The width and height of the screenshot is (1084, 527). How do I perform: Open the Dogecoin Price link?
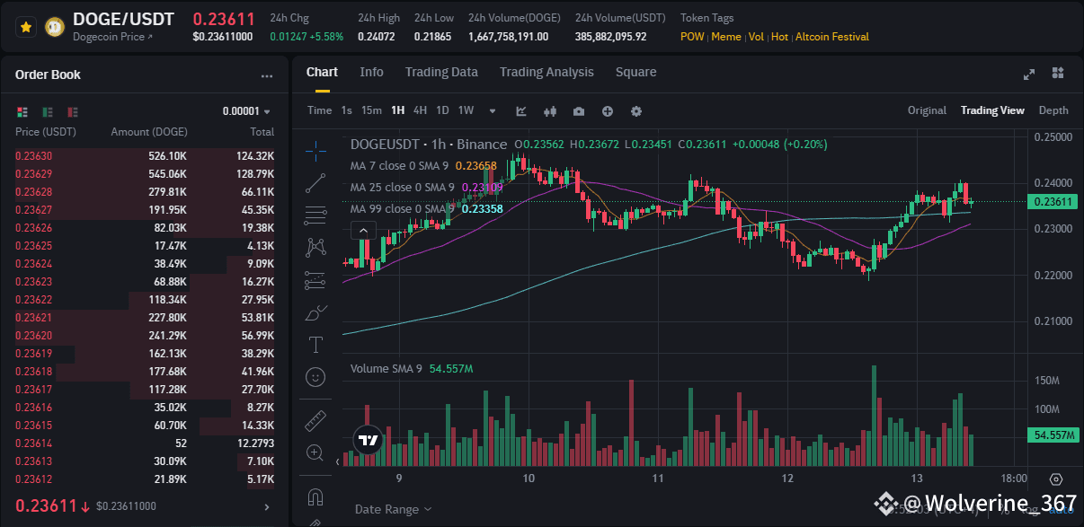[x=112, y=37]
